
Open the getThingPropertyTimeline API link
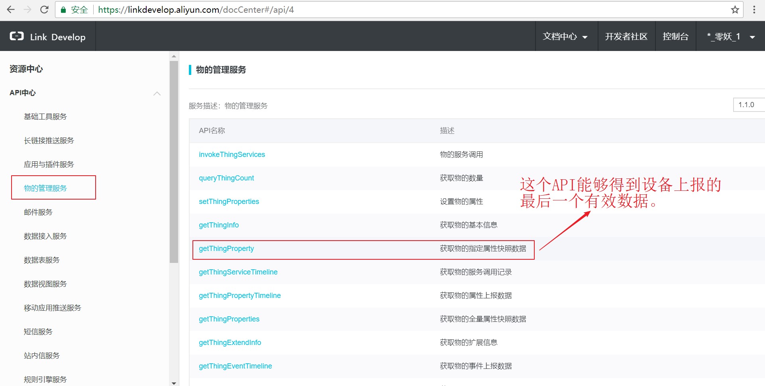coord(240,296)
